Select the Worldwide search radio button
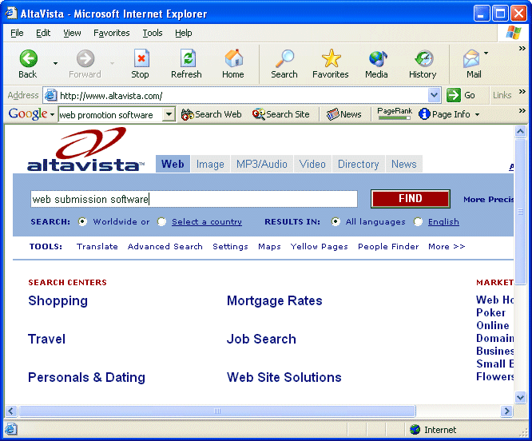The image size is (532, 441). coord(82,221)
